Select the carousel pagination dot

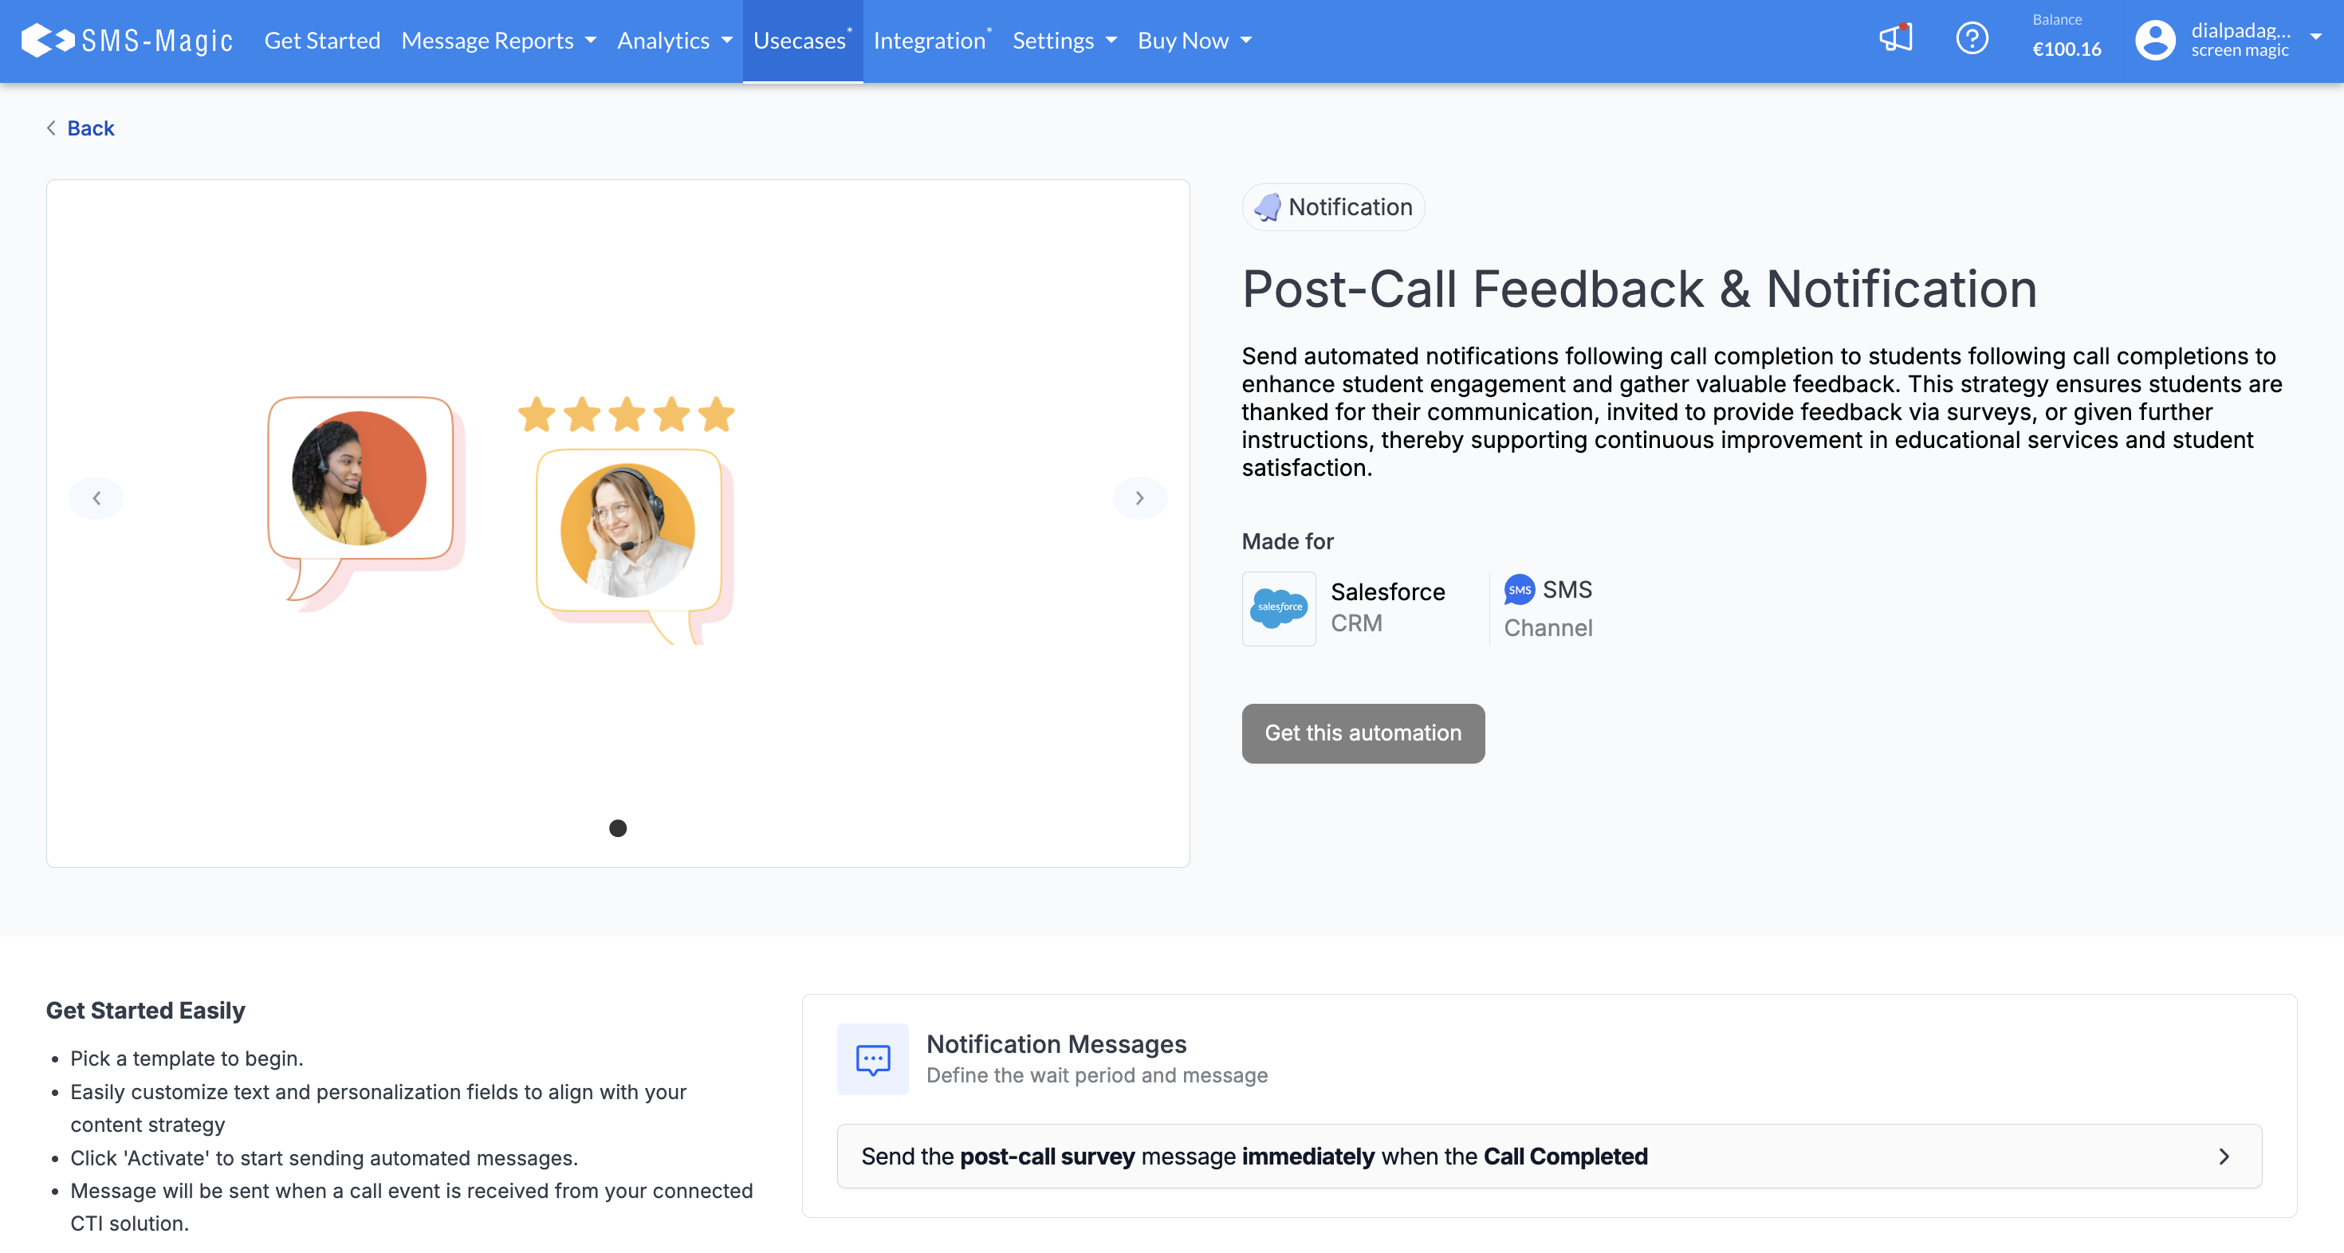tap(618, 828)
